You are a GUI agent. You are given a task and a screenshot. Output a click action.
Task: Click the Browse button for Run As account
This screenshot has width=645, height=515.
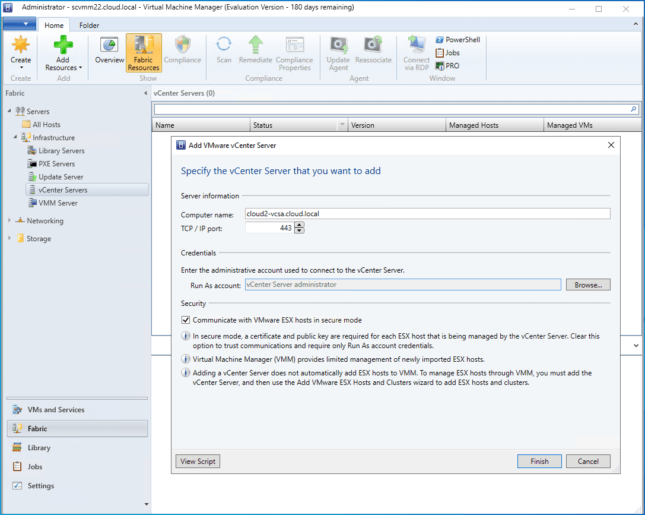tap(587, 285)
